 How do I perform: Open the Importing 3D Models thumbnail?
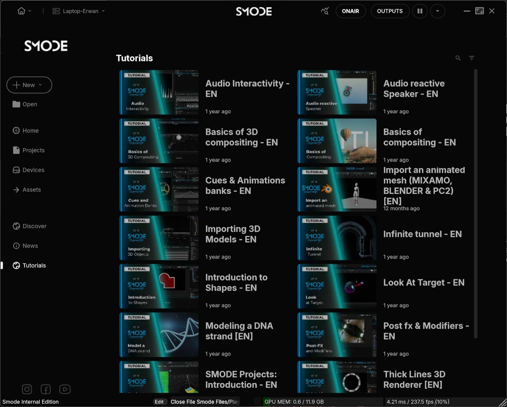point(159,238)
